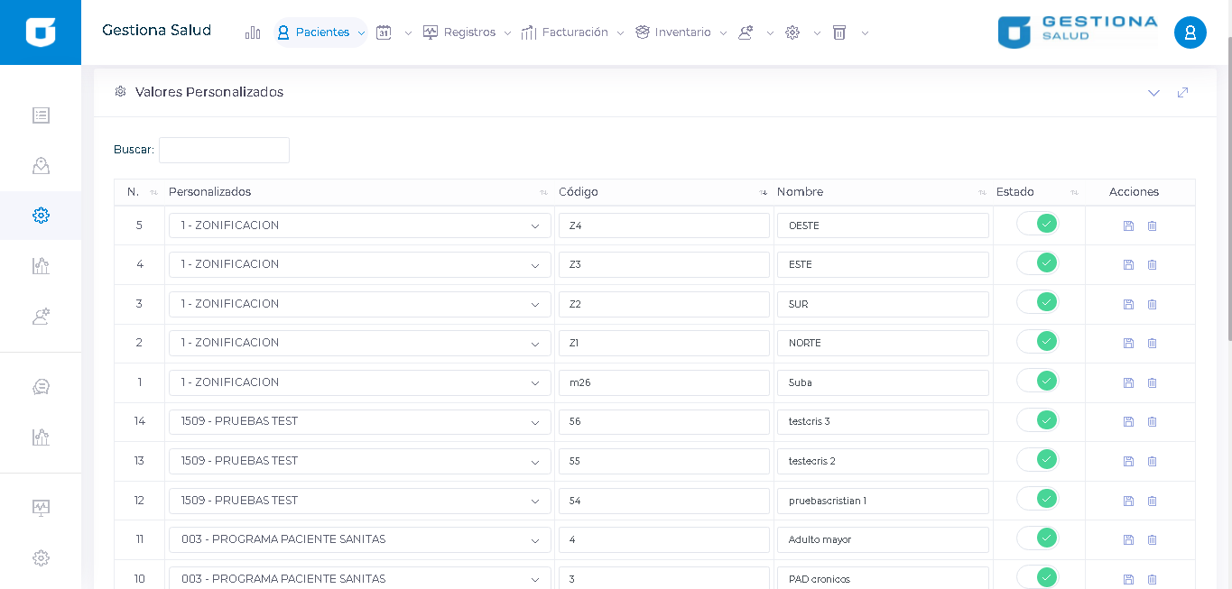Screen dimensions: 1232x589
Task: Click the save icon for row OESTE
Action: [x=1128, y=225]
